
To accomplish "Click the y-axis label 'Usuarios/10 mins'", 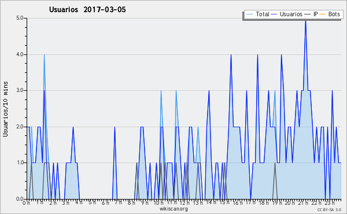I will coord(6,109).
